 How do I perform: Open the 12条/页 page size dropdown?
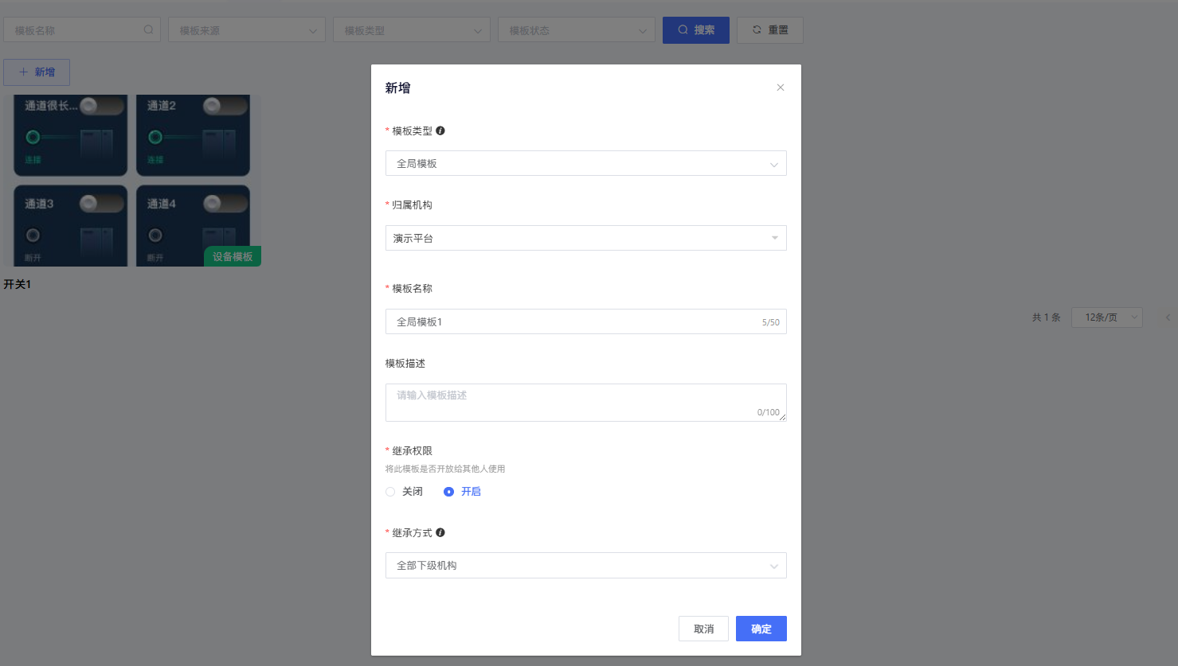pyautogui.click(x=1106, y=317)
